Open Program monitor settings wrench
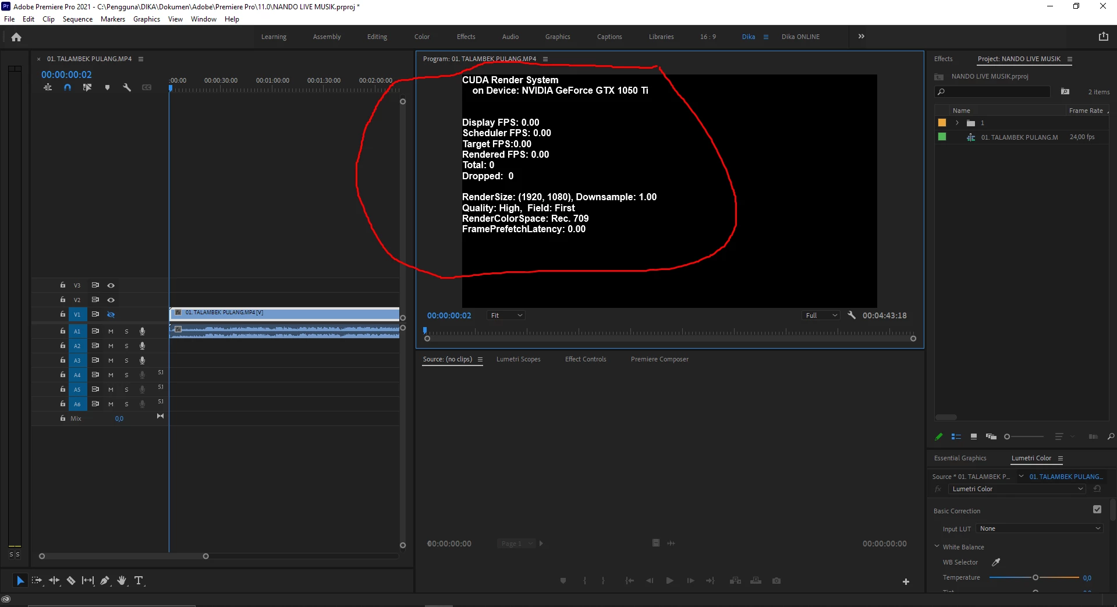 (x=852, y=315)
